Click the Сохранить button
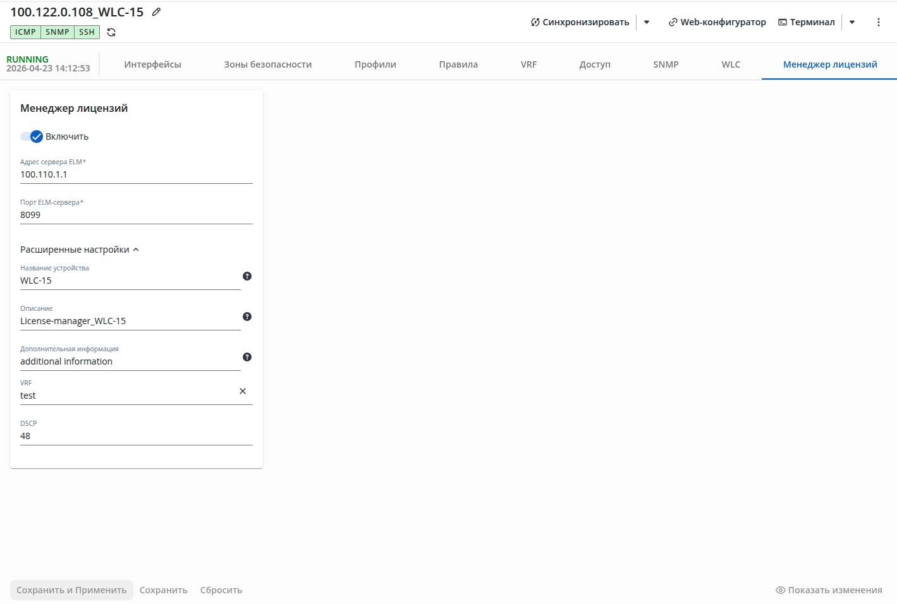 164,590
